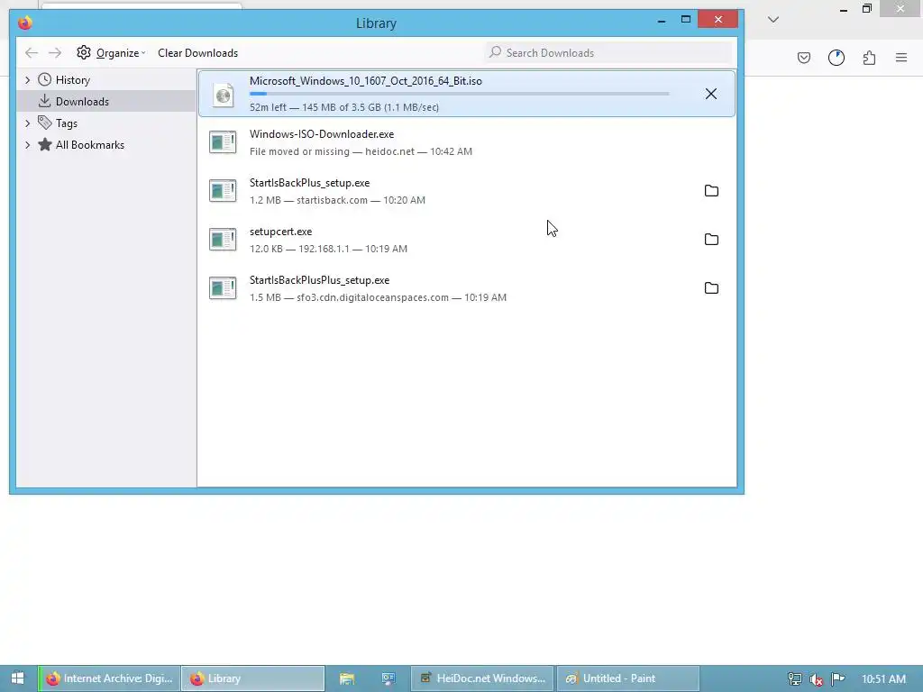
Task: Switch to Library taskbar button
Action: click(253, 678)
